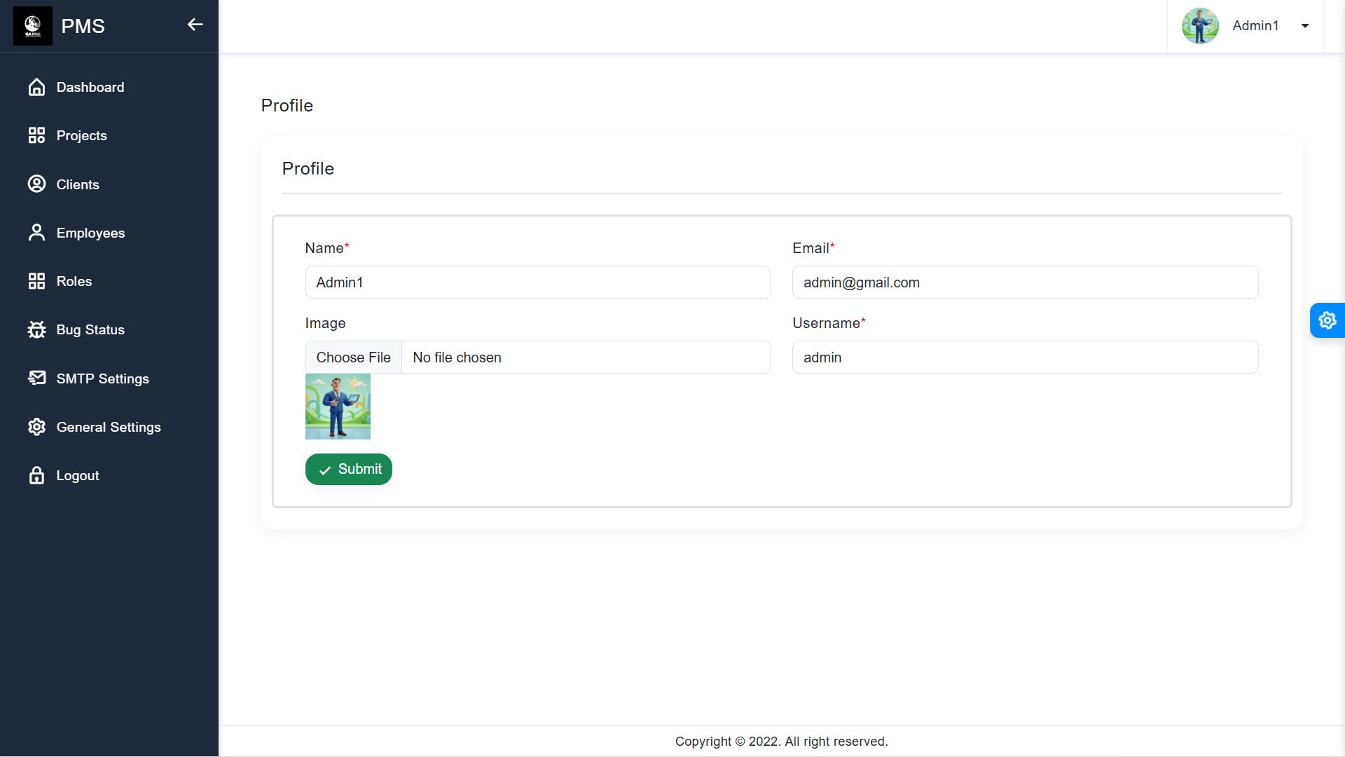Click the Choose File button
1345x757 pixels.
(353, 357)
